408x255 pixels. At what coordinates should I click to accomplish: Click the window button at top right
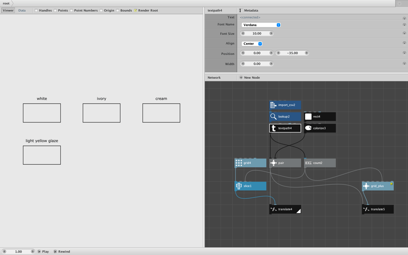400,3
